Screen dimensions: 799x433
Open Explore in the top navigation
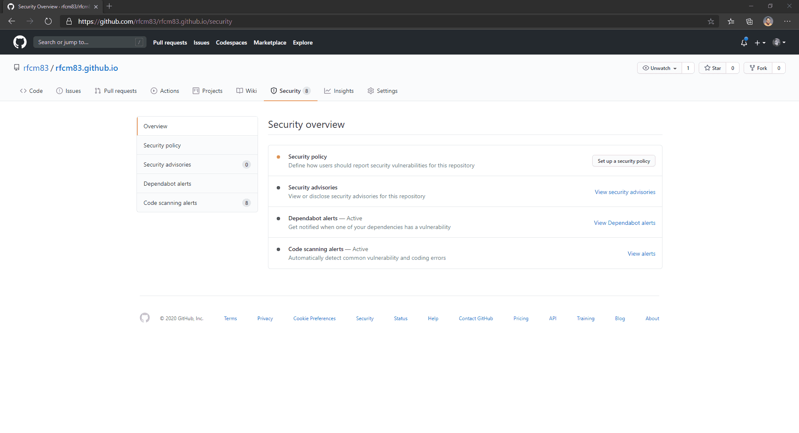point(303,42)
